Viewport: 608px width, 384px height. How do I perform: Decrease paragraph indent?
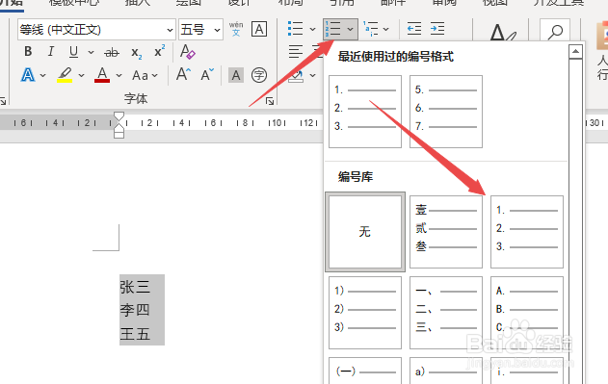tap(414, 29)
